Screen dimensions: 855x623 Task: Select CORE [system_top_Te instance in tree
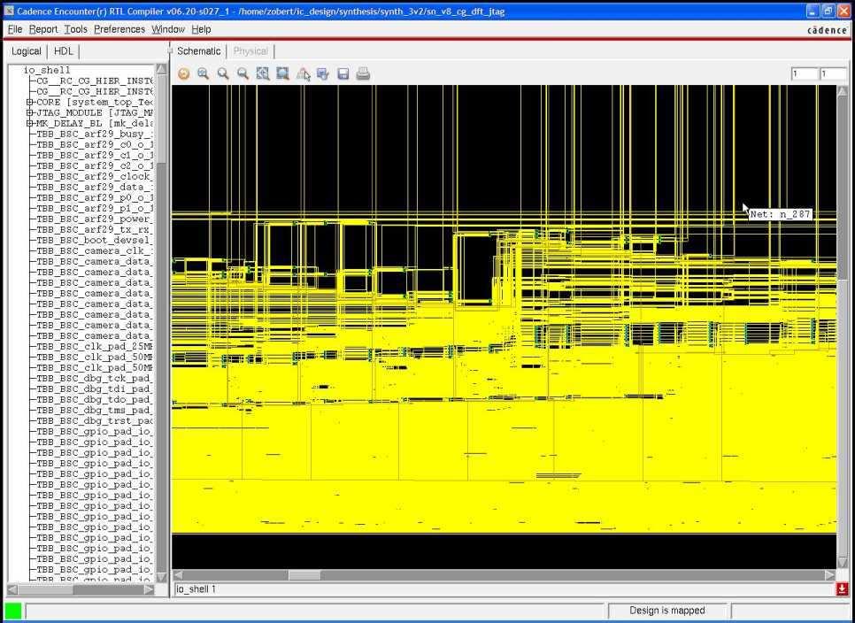[95, 102]
